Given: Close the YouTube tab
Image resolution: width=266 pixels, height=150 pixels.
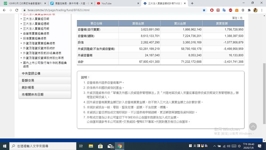Looking at the screenshot, I should 138,3.
